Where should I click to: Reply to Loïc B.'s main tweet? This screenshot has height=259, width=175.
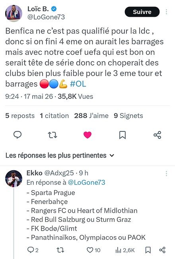click(17, 135)
